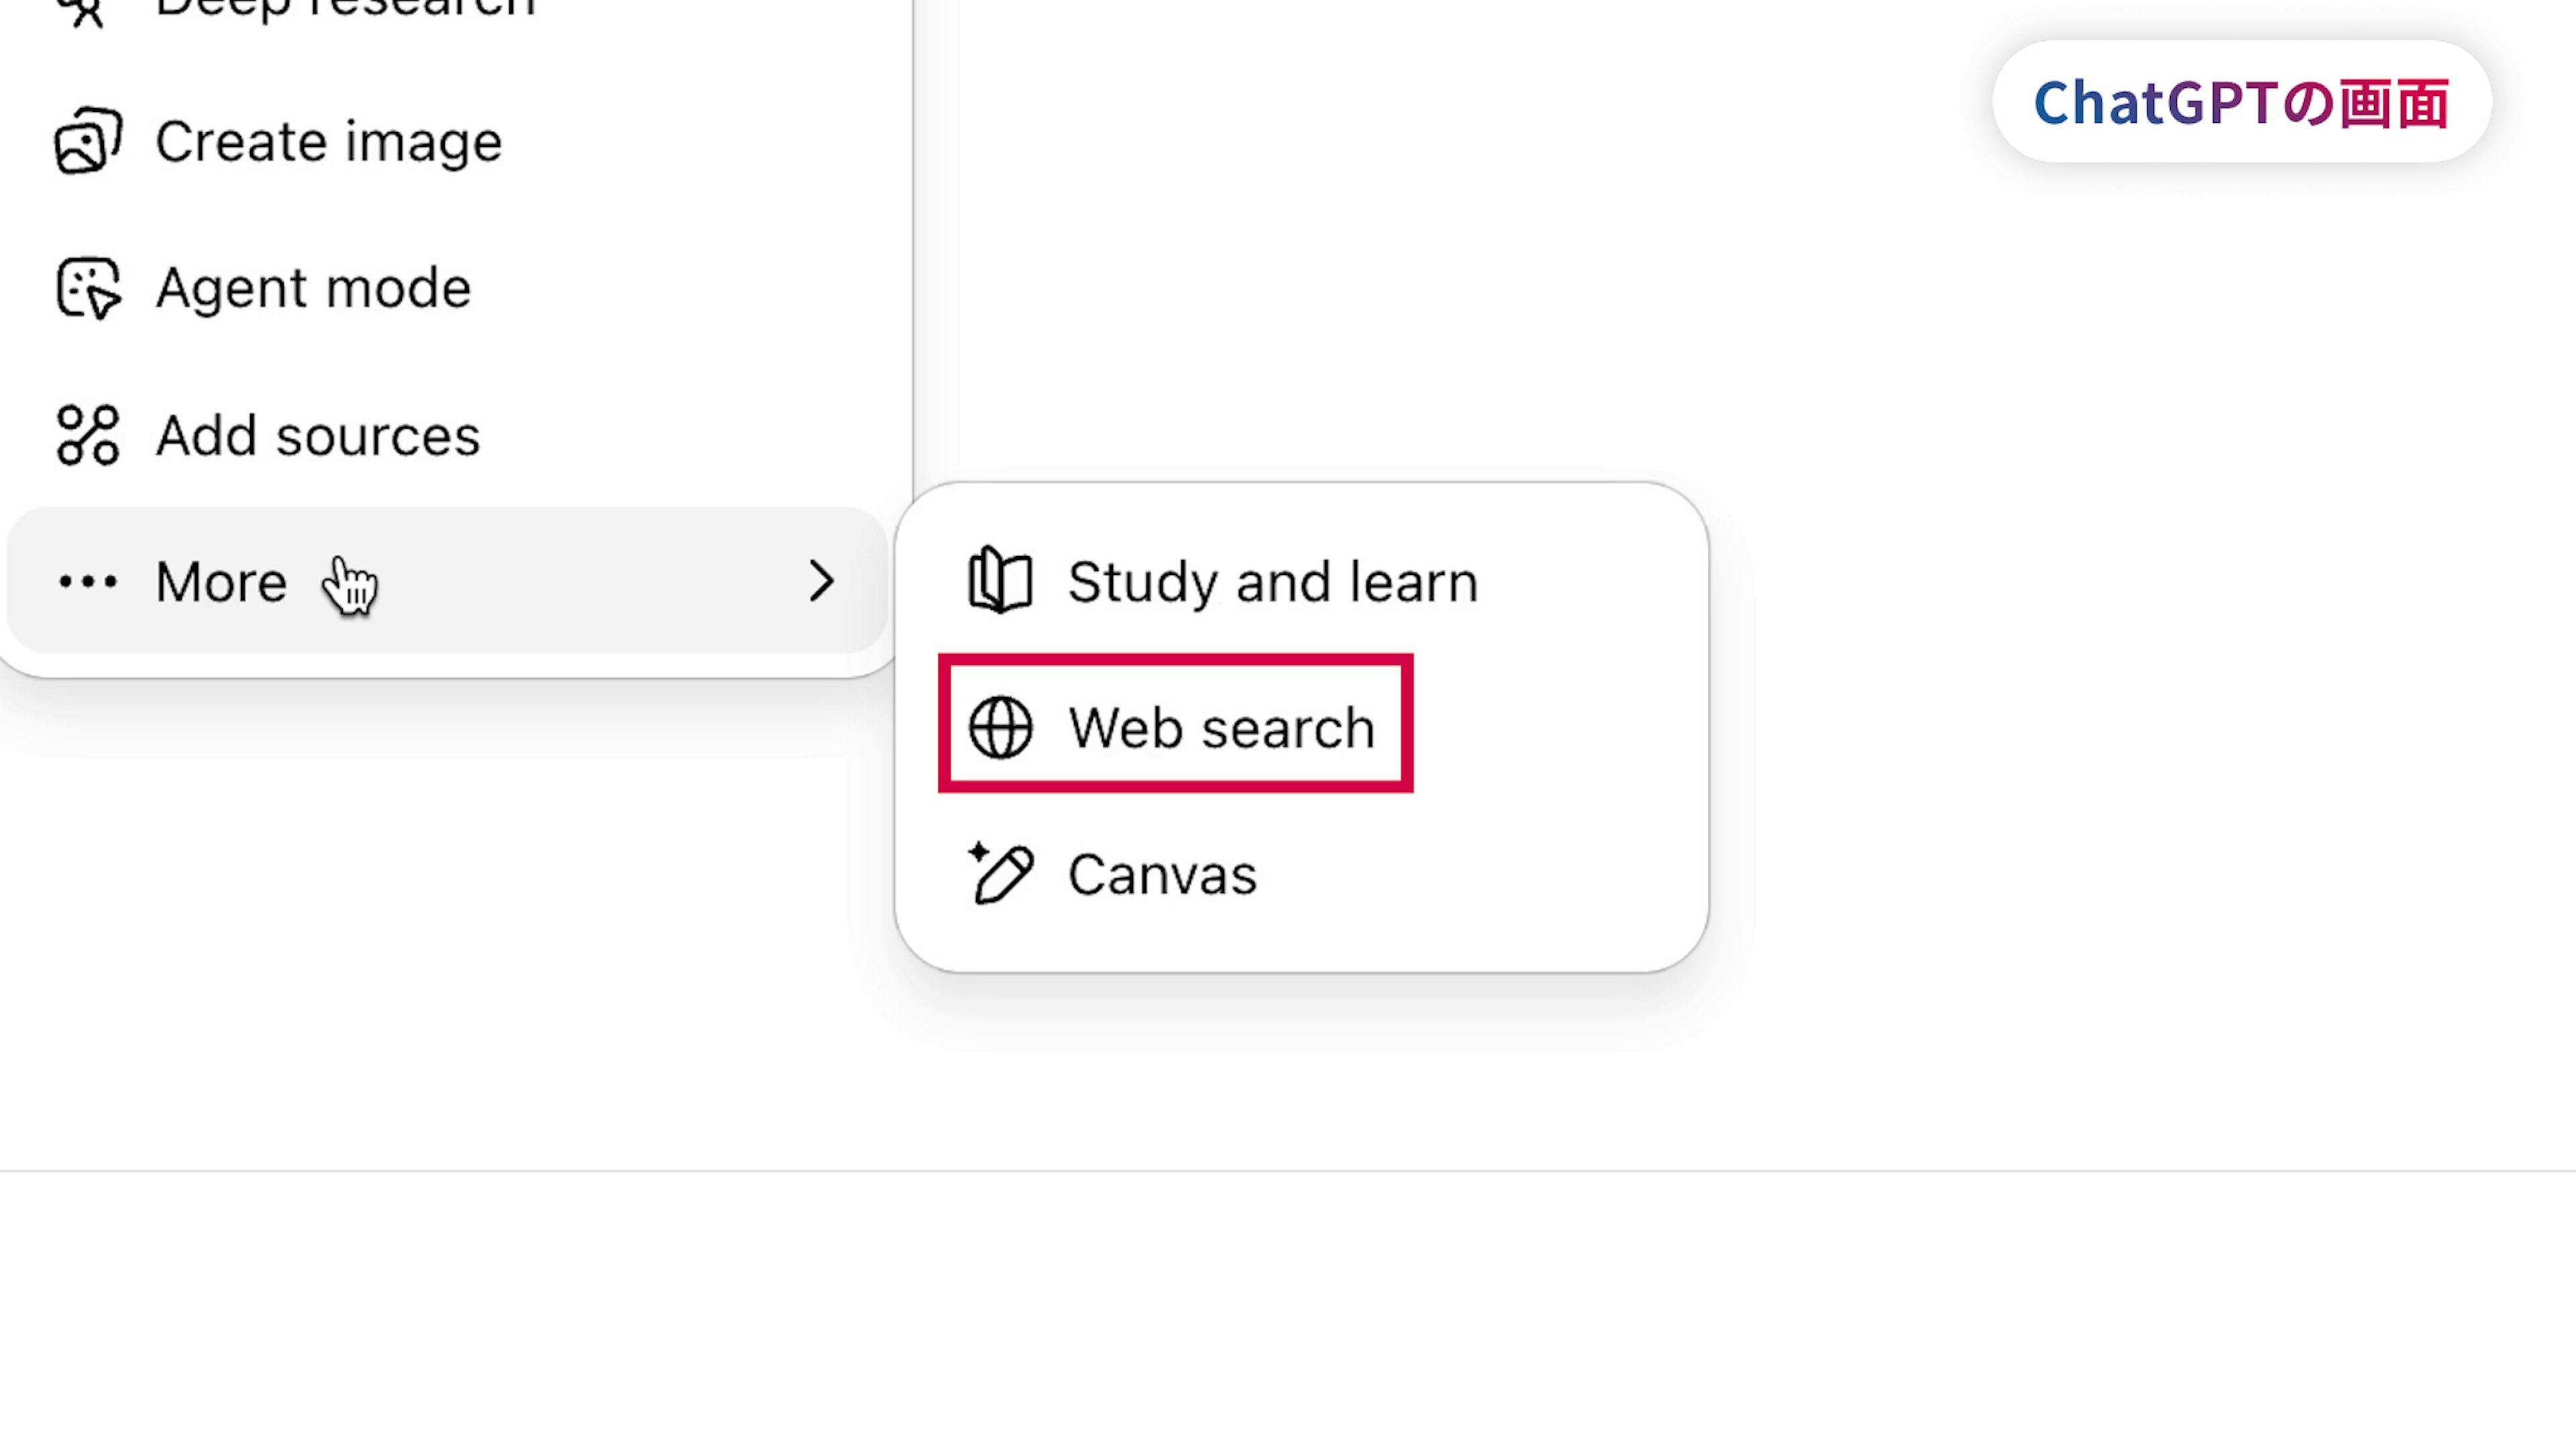Open the More menu entry
2576x1449 pixels.
222,581
